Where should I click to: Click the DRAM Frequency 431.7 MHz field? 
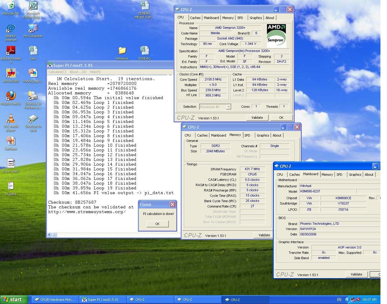252,169
